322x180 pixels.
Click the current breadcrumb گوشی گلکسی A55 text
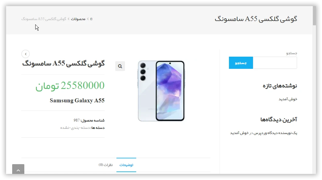click(44, 19)
